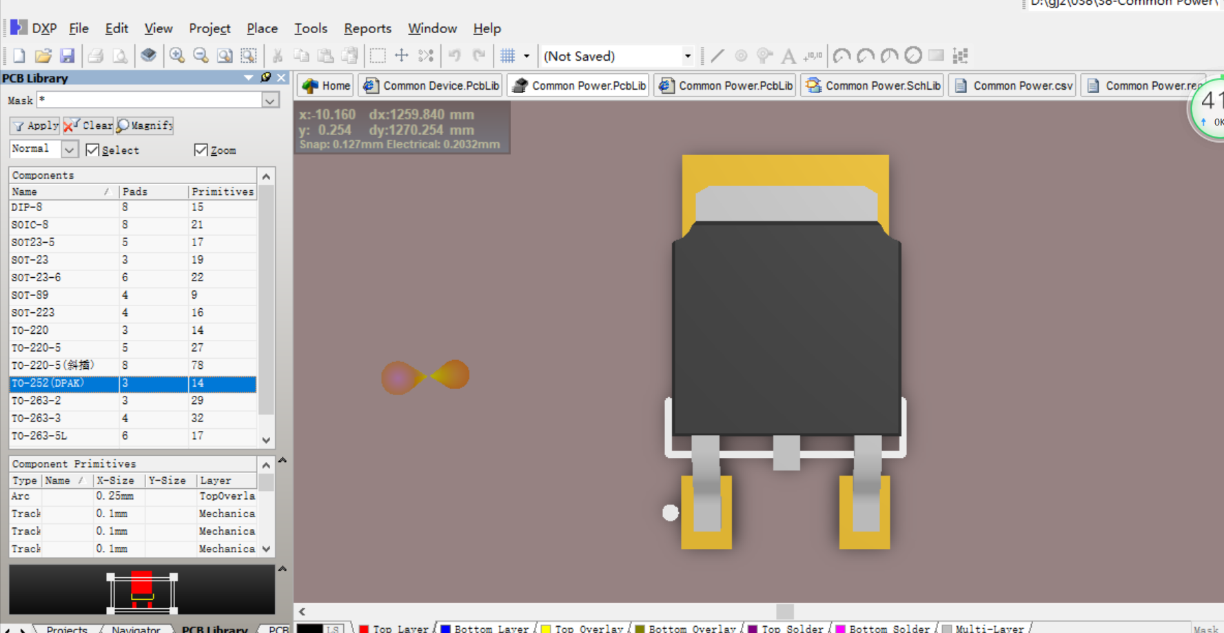Open the grid icon dropdown arrow
The height and width of the screenshot is (633, 1224).
[527, 56]
